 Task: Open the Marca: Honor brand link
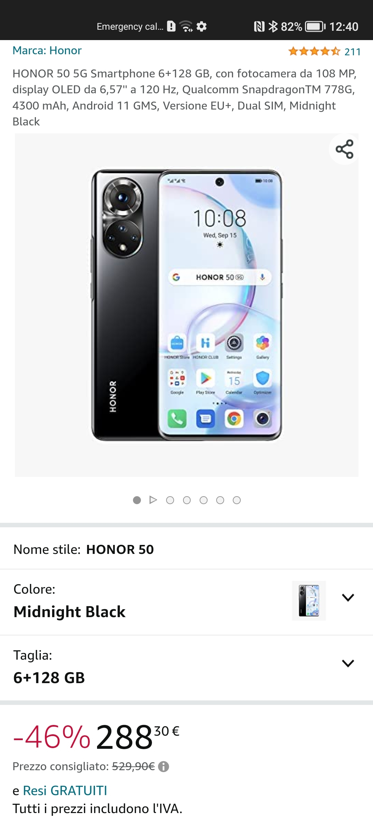pos(47,50)
